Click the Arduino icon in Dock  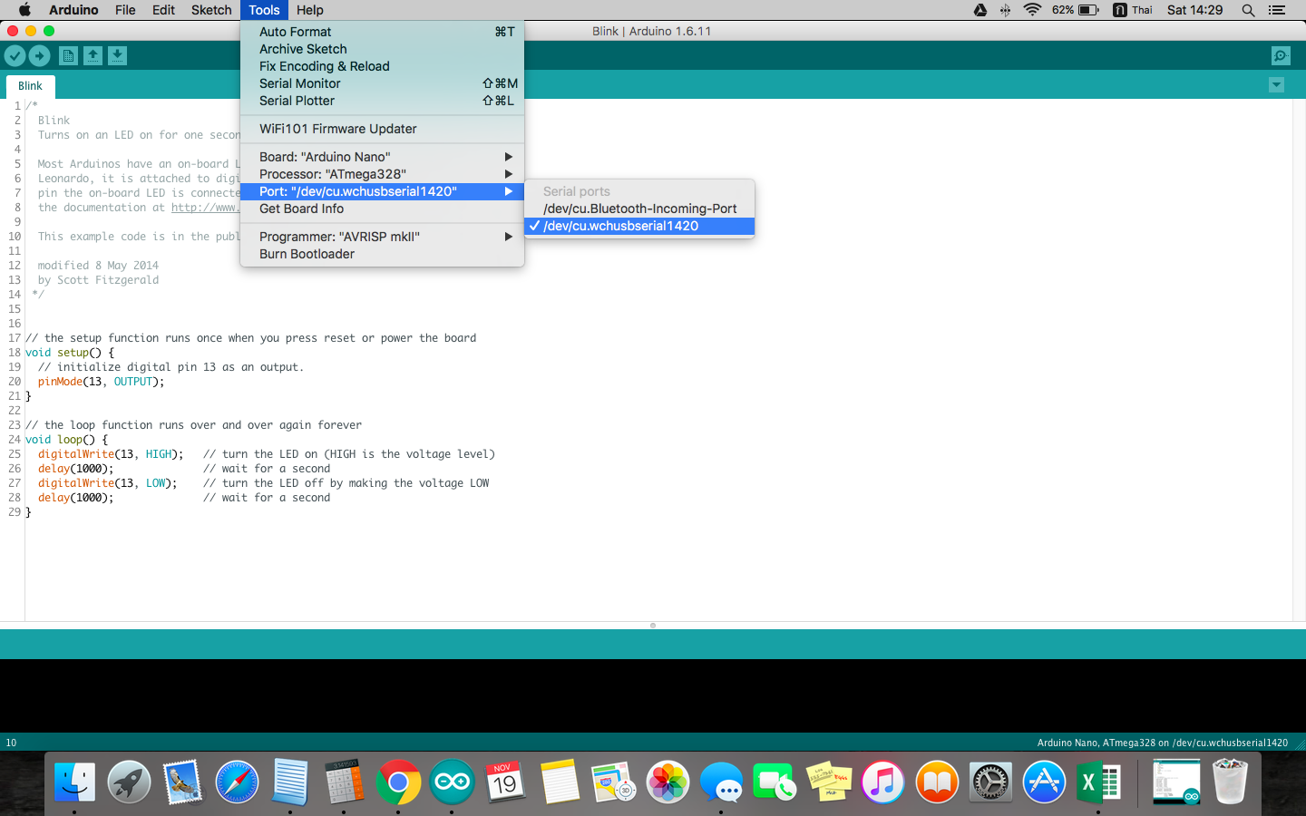click(x=453, y=782)
